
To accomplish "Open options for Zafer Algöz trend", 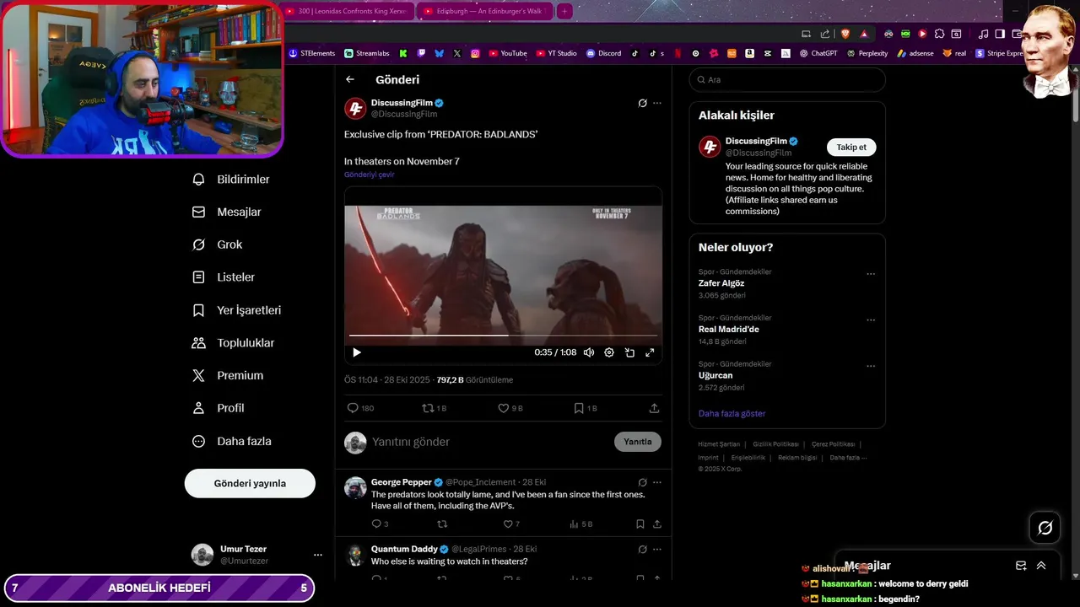I will click(871, 274).
